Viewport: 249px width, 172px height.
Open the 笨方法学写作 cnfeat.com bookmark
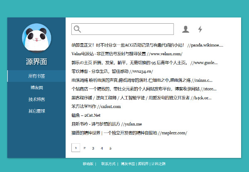[x=96, y=106]
